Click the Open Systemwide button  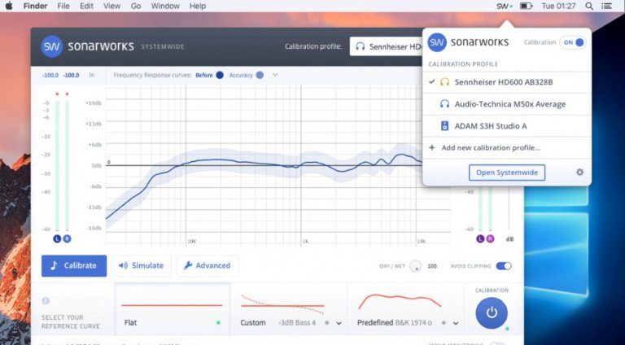point(507,172)
